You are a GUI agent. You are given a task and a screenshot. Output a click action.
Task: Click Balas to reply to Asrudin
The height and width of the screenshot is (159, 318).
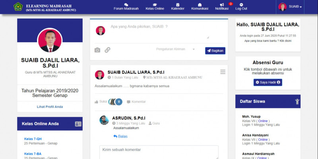point(120,136)
